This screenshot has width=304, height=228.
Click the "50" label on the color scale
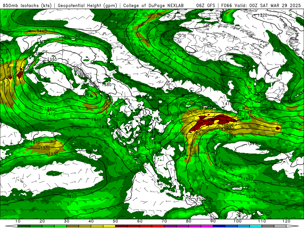116,221
